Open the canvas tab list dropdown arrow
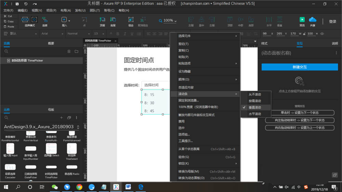Viewport: 342px width, 192px height. point(255,41)
